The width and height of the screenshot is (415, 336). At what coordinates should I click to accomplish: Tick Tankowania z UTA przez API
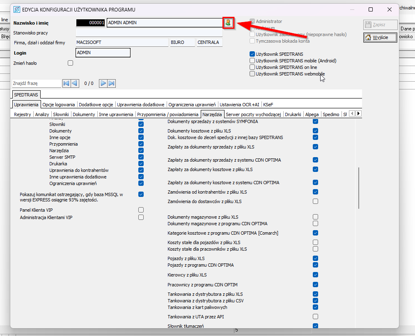tap(316, 317)
